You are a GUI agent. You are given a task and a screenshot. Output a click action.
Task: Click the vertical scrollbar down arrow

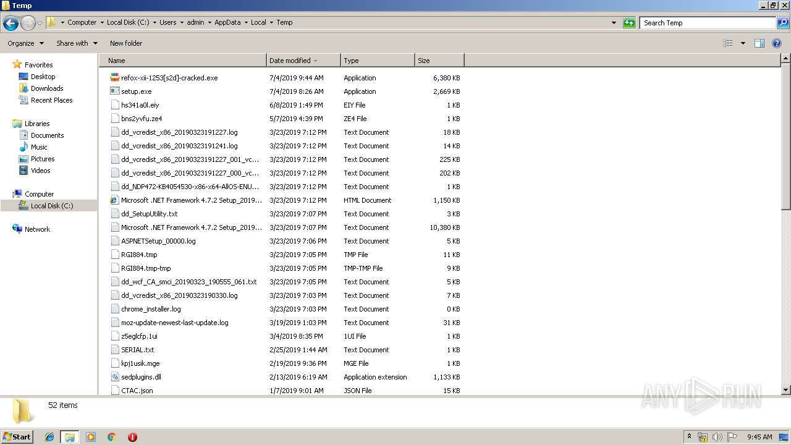click(785, 390)
